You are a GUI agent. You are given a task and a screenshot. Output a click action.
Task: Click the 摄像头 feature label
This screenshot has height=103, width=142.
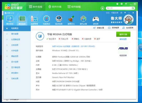[75, 39]
